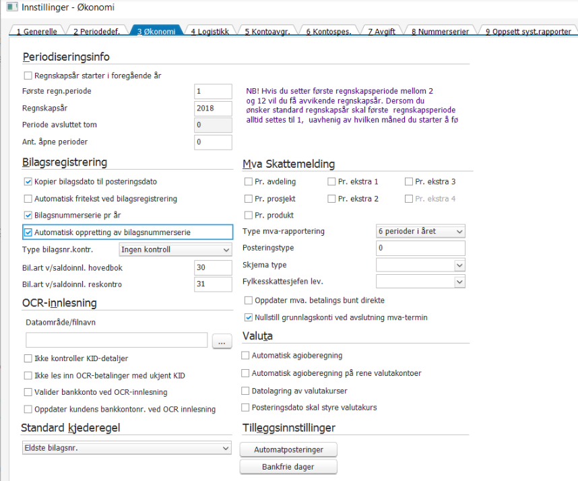
Task: Enable Datolagring av valutakurser
Action: [245, 391]
